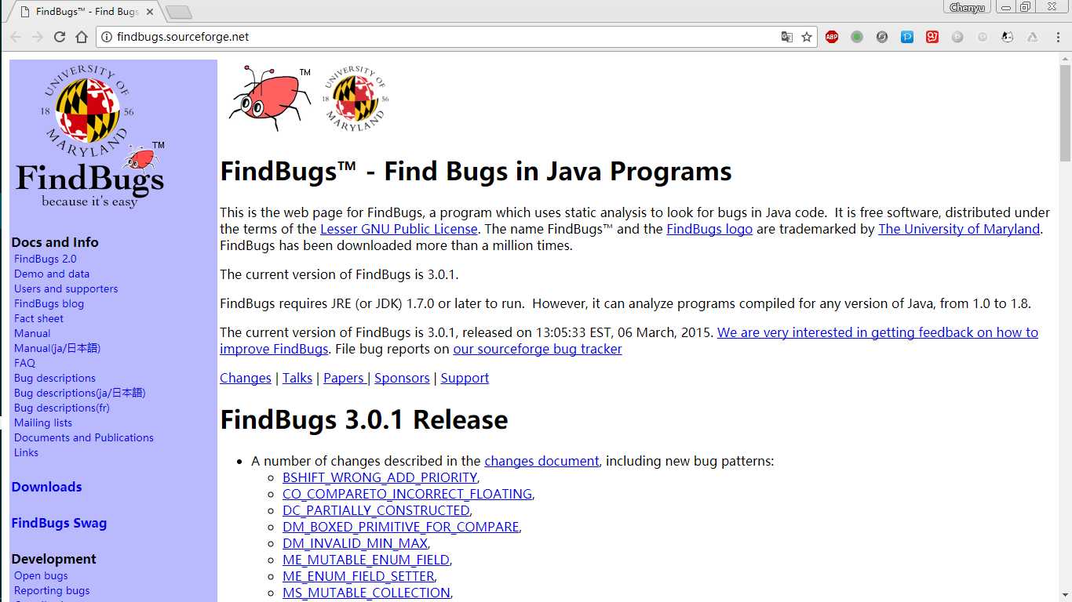Open a new browser tab
This screenshot has width=1072, height=602.
tap(179, 12)
